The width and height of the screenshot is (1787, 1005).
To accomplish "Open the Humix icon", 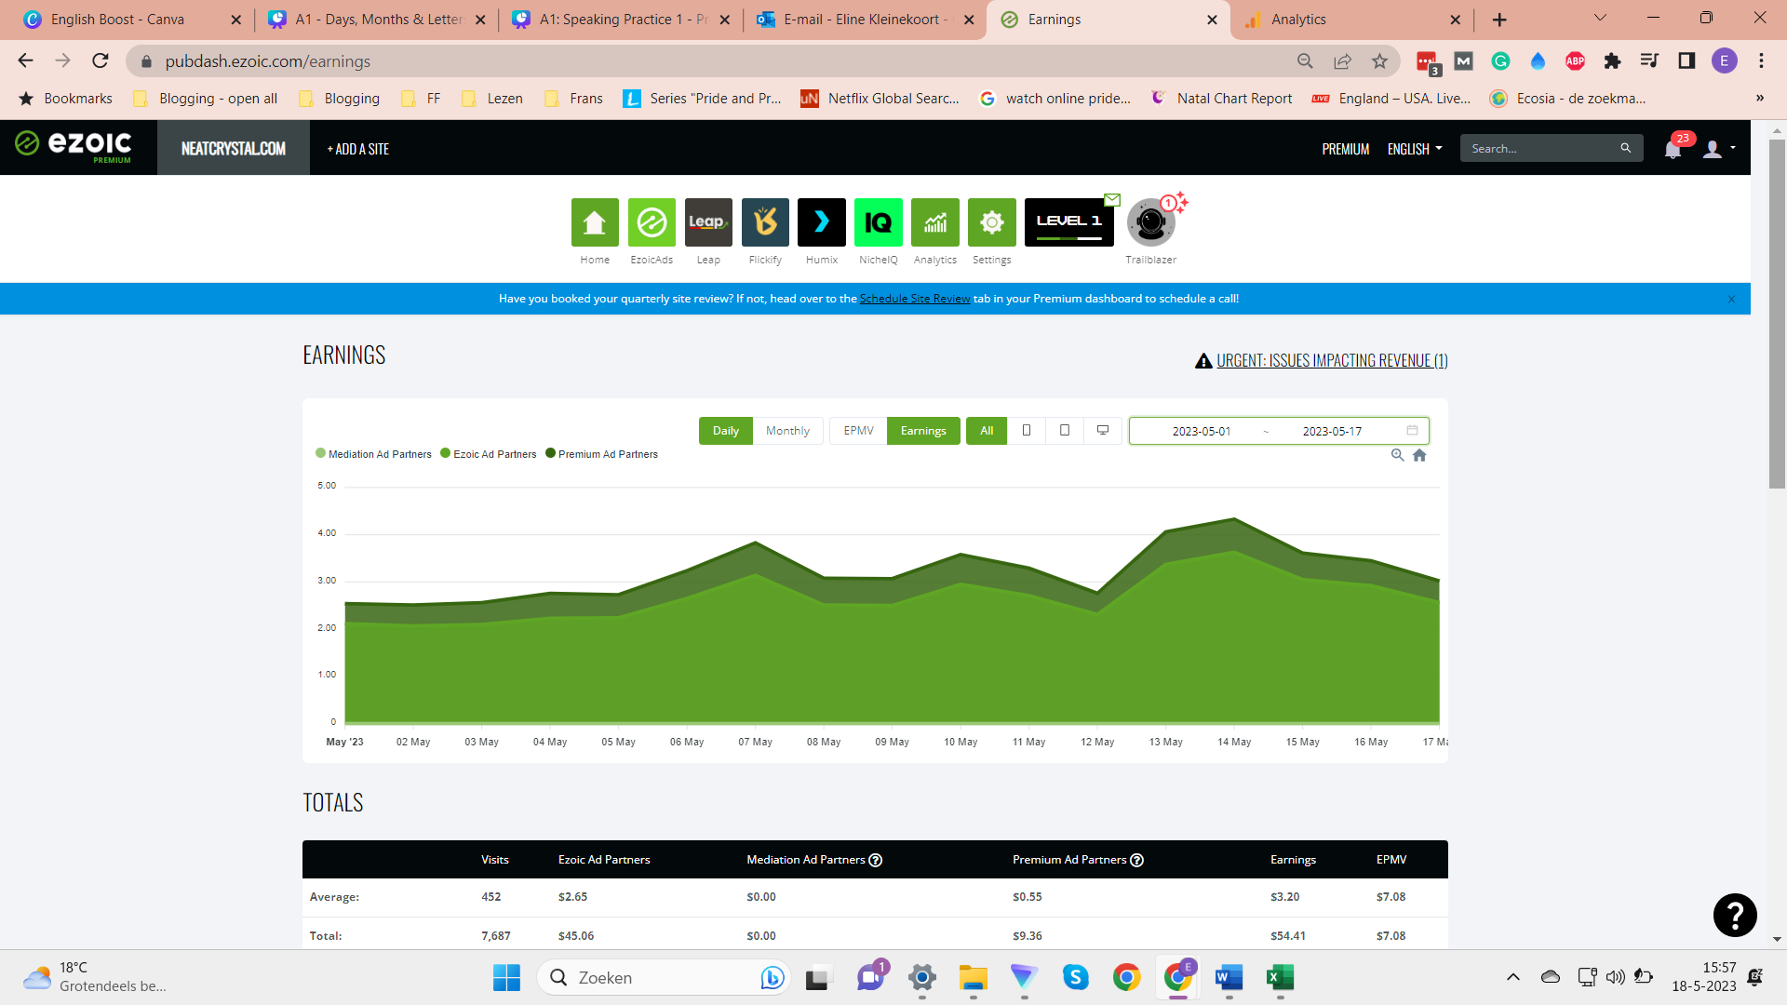I will point(822,221).
